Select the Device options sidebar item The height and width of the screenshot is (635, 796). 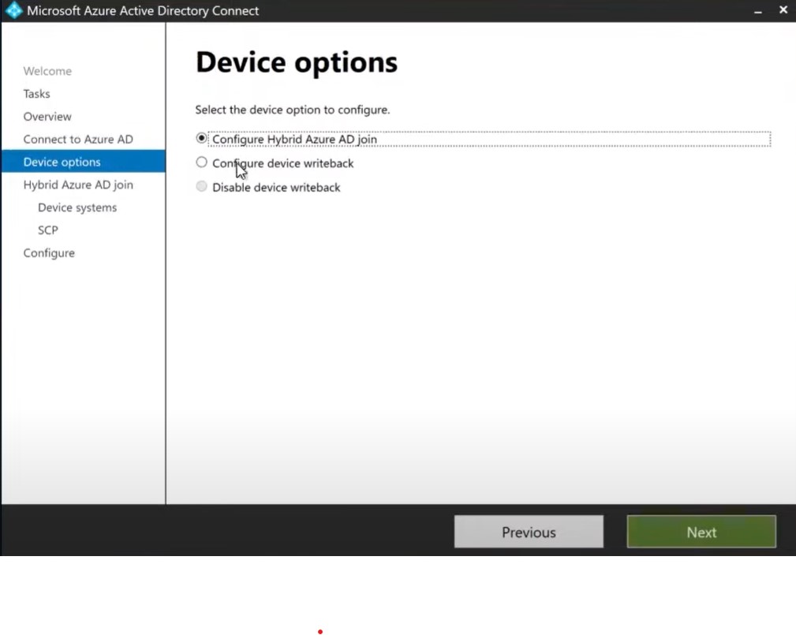pos(84,162)
